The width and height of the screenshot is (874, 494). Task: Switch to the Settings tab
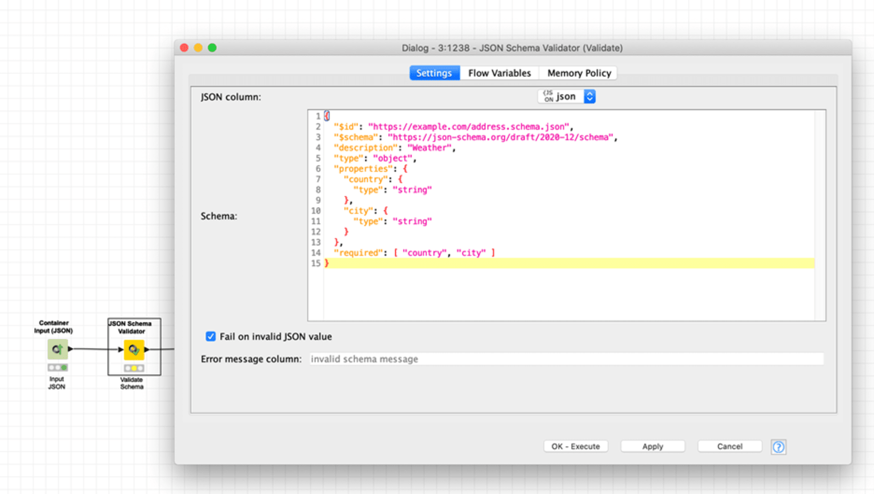(434, 73)
